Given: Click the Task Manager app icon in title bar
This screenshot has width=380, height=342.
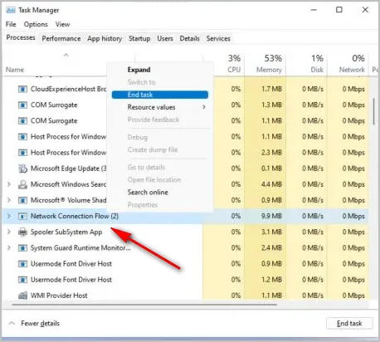Looking at the screenshot, I should (x=11, y=10).
